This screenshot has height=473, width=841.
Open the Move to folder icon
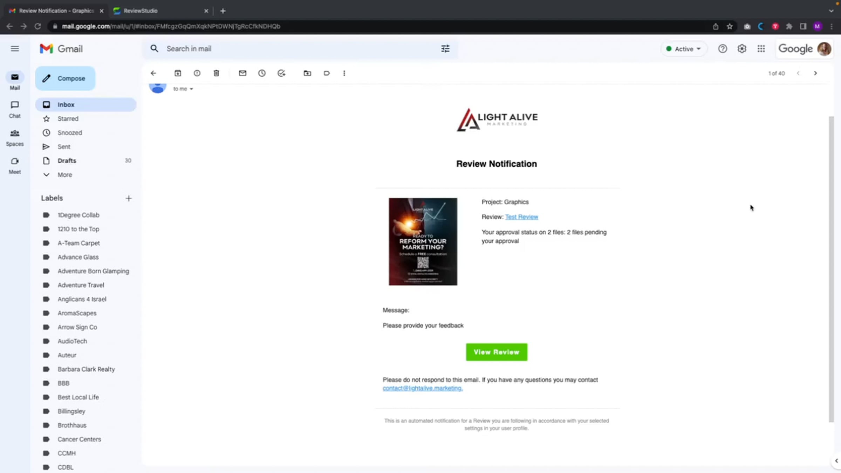click(x=307, y=73)
